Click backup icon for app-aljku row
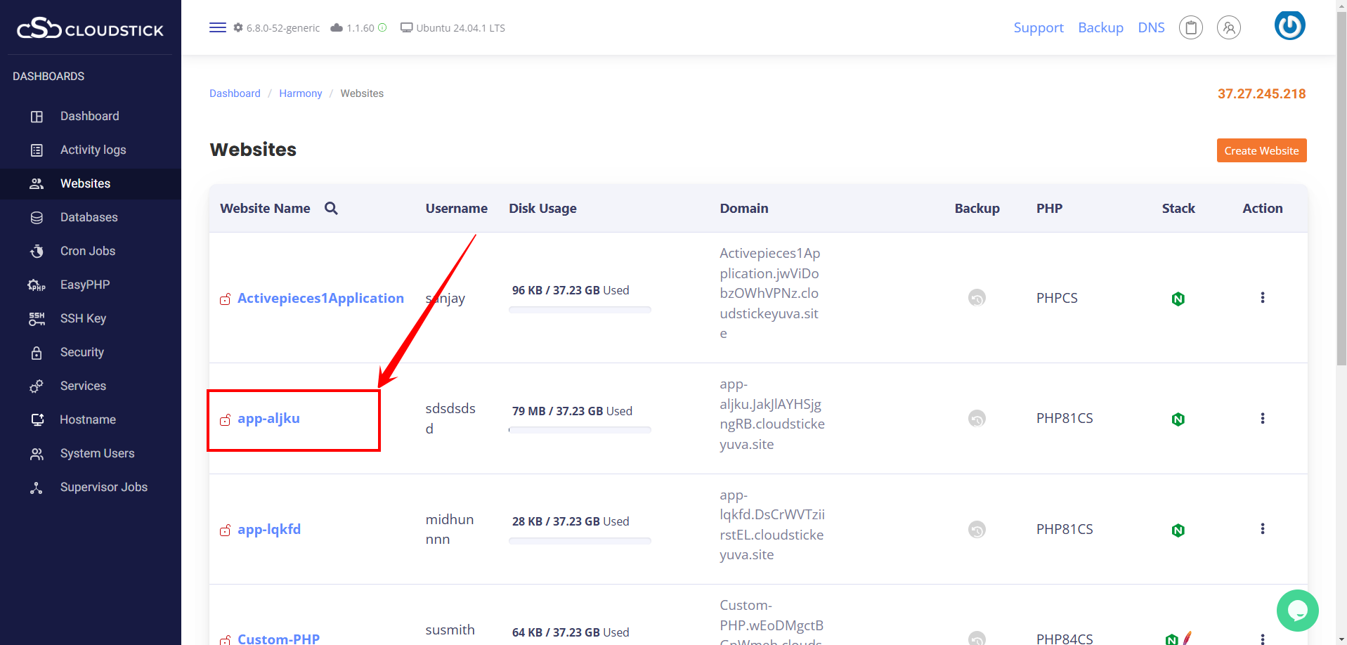Image resolution: width=1347 pixels, height=645 pixels. point(977,419)
